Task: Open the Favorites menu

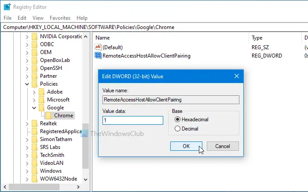Action: [60, 18]
